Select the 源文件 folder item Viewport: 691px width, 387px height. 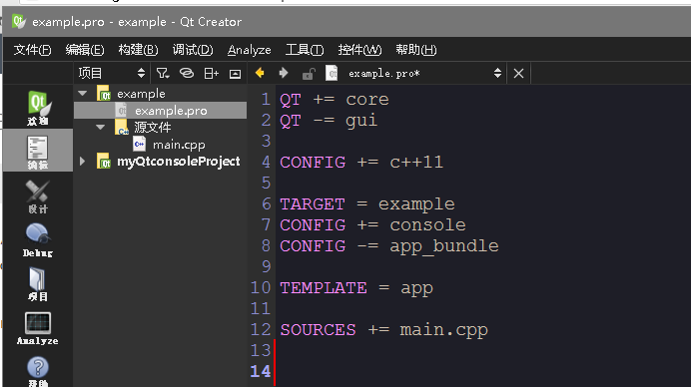point(153,128)
